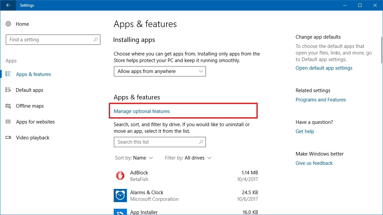Click the Give us feedback link

point(314,163)
